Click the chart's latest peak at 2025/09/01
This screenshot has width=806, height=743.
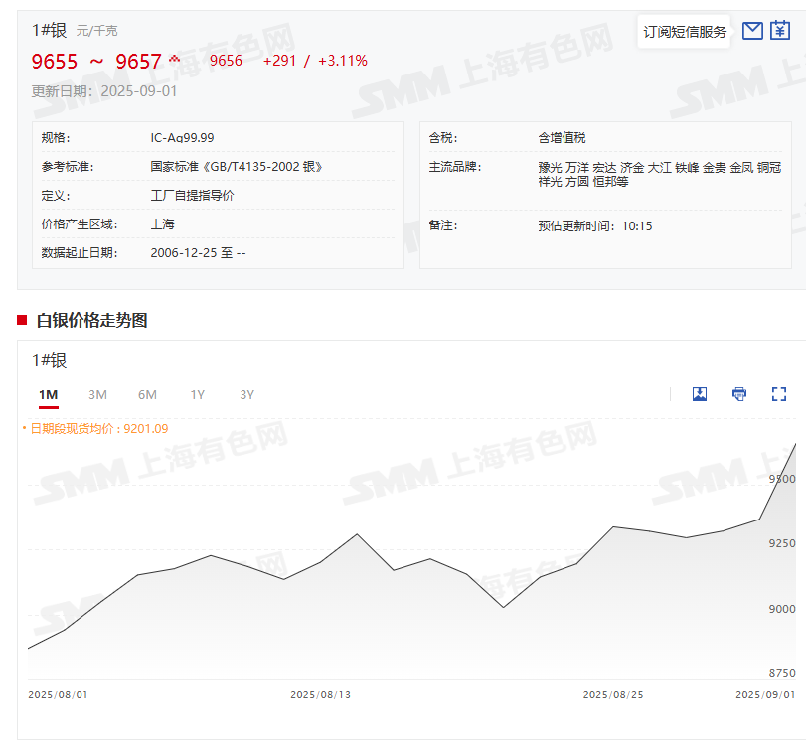pyautogui.click(x=795, y=445)
